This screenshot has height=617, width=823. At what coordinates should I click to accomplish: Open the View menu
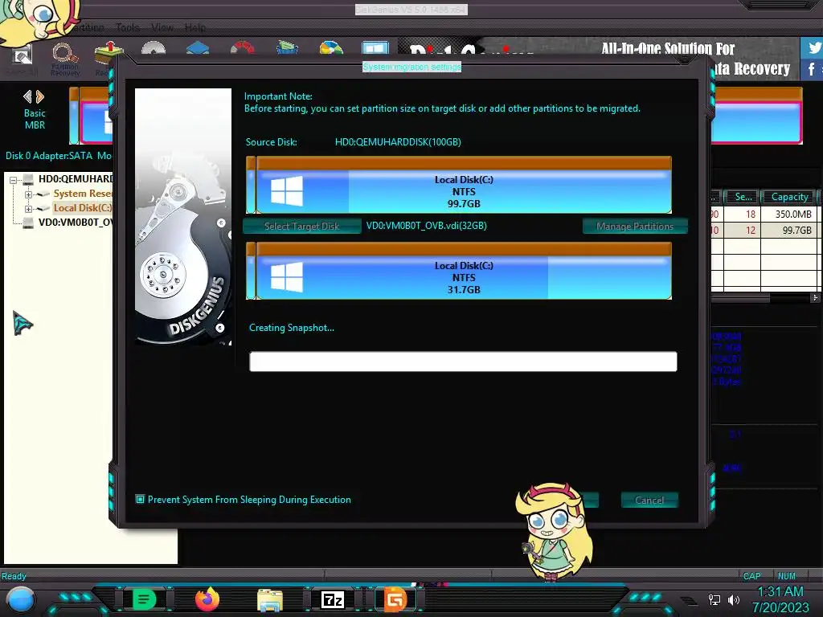click(x=162, y=27)
